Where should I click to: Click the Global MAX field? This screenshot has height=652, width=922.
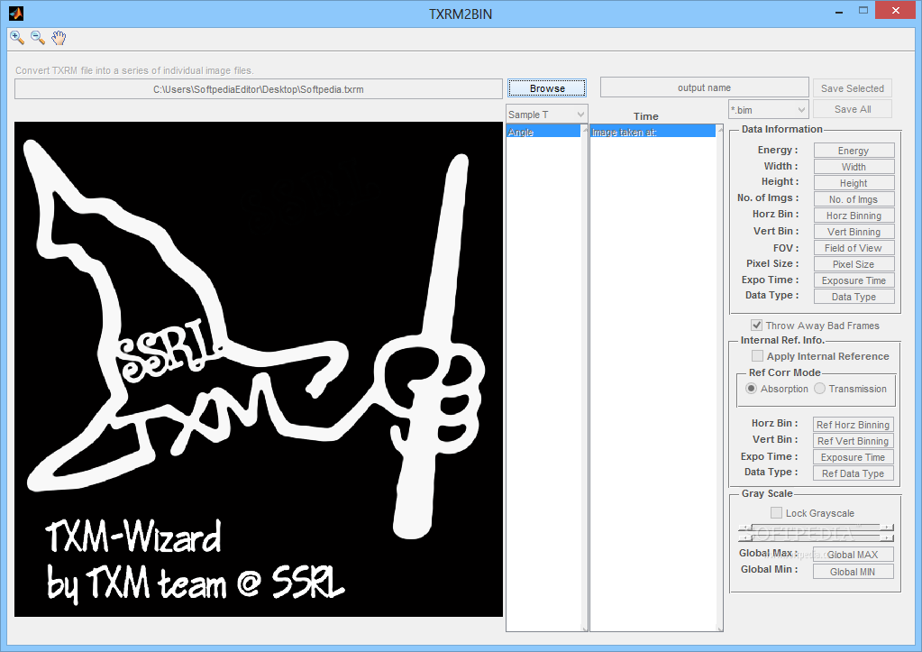(853, 555)
